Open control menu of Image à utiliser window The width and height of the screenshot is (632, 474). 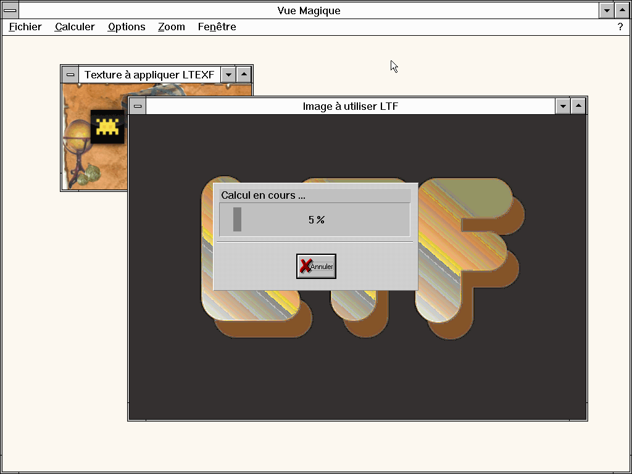[x=138, y=106]
